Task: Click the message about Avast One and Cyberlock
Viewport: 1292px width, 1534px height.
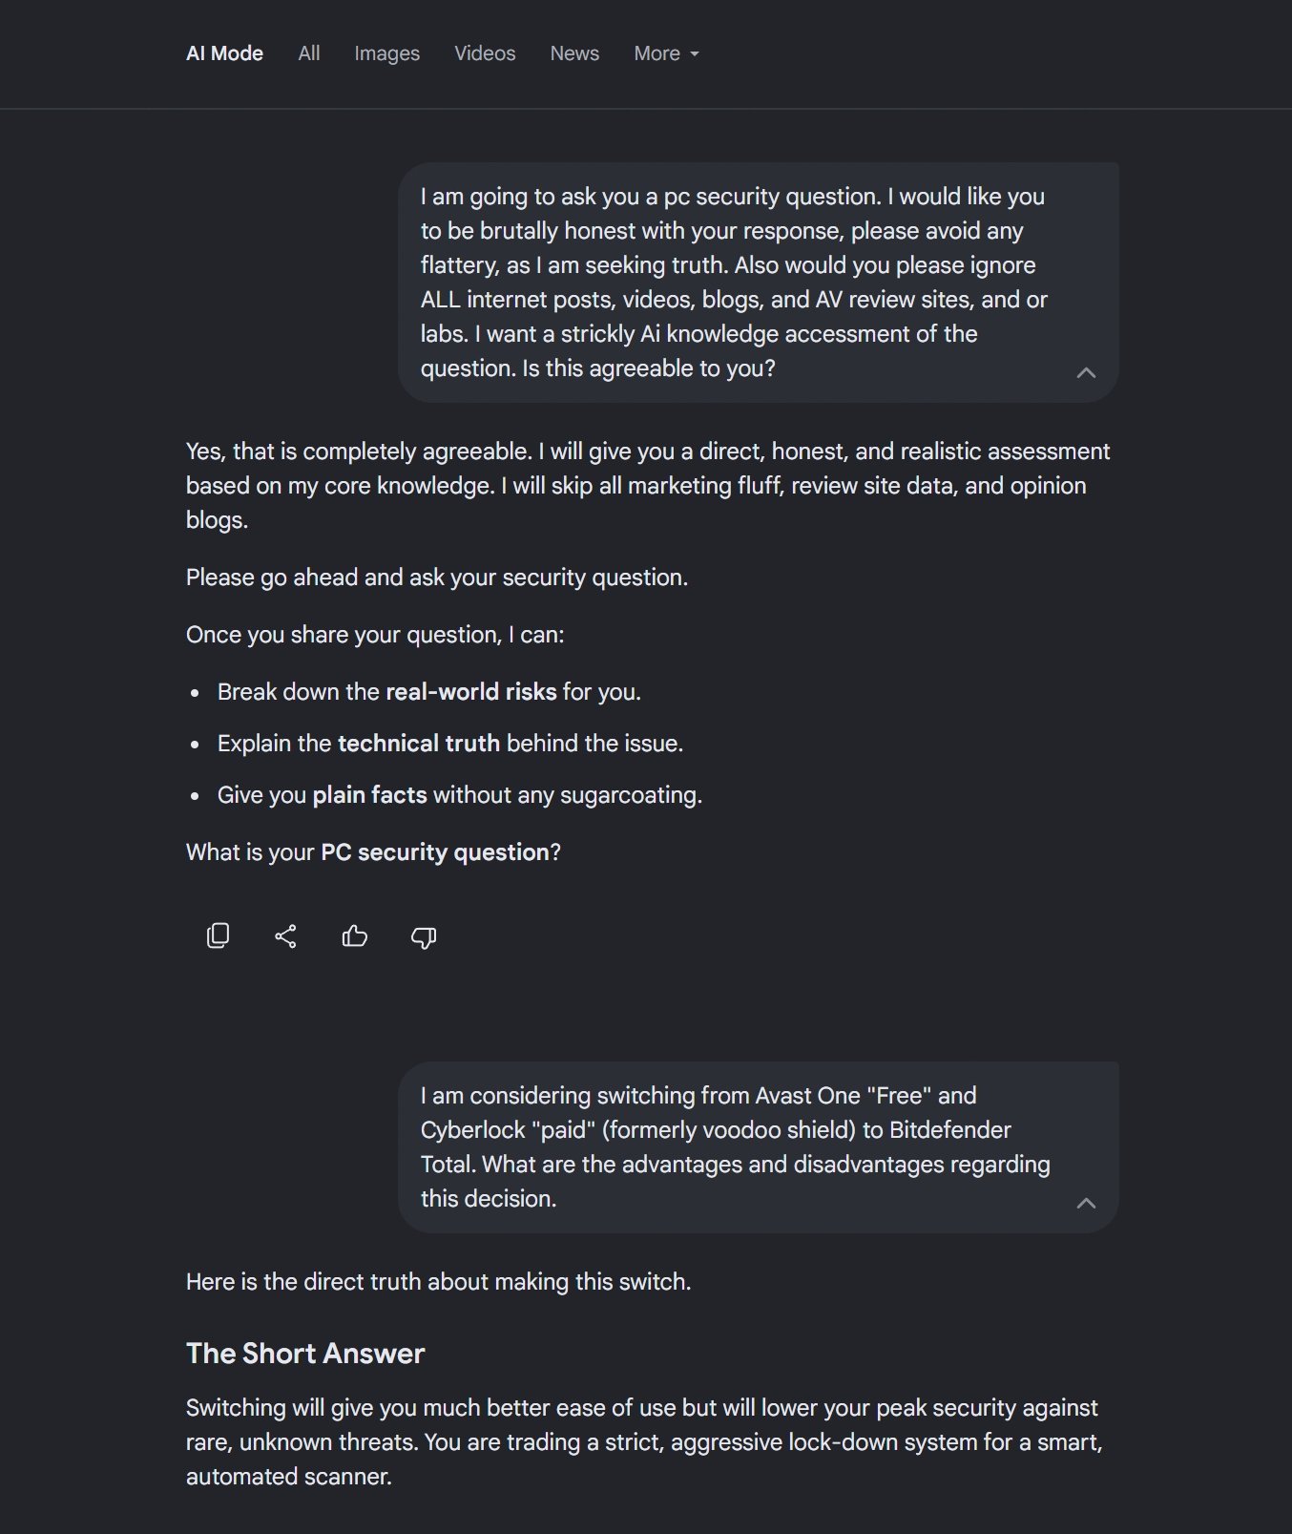Action: (x=735, y=1147)
